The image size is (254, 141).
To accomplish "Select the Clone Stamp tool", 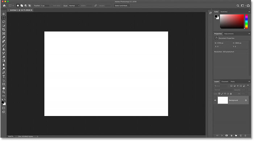I will (x=4, y=49).
